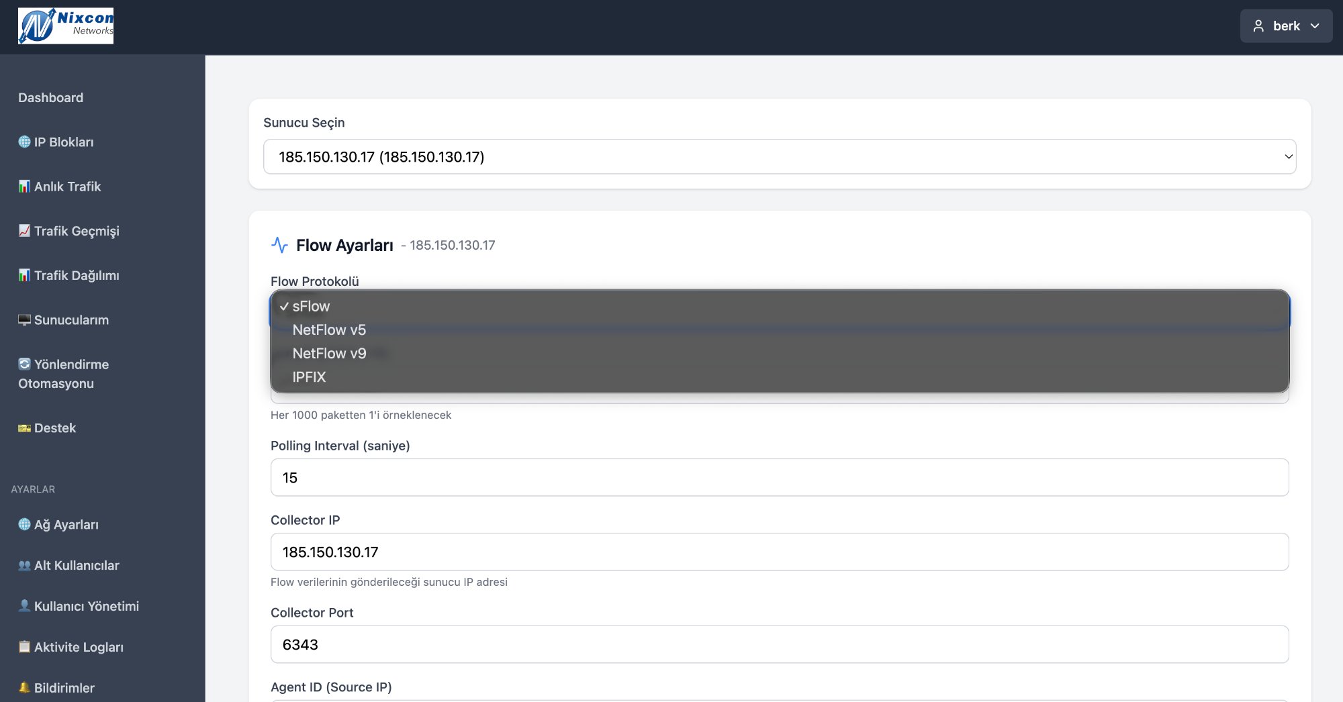Image resolution: width=1343 pixels, height=702 pixels.
Task: Go to Dashboard in the sidebar
Action: coord(51,98)
